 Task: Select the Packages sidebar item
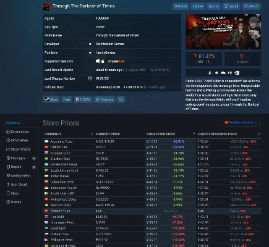point(19,158)
